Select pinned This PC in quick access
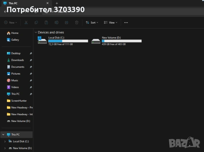Viewport: 204px width, 152px height. point(13,94)
